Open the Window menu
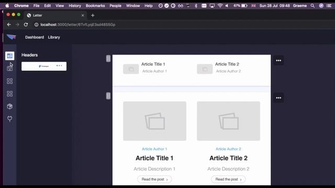This screenshot has height=188, width=335. pos(133,6)
